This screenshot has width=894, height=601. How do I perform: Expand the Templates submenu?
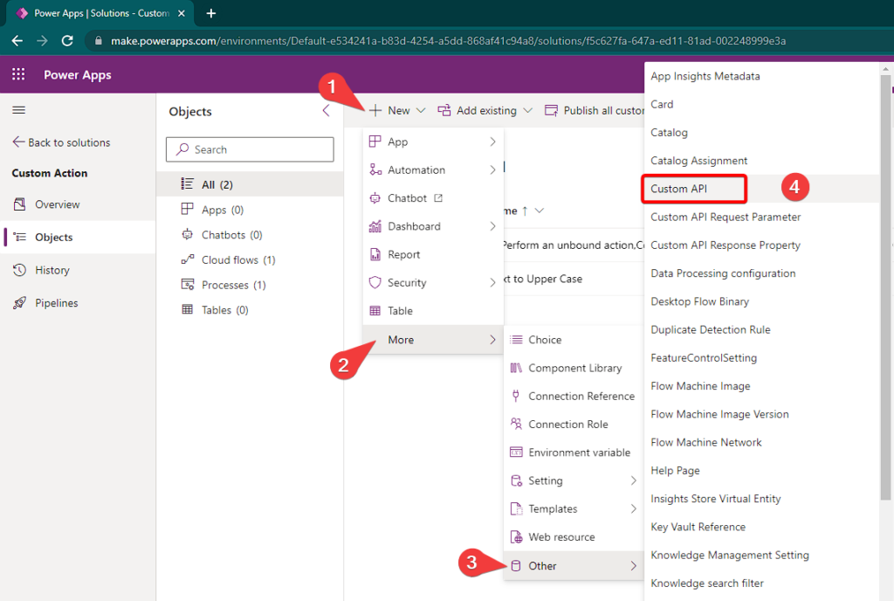click(552, 508)
